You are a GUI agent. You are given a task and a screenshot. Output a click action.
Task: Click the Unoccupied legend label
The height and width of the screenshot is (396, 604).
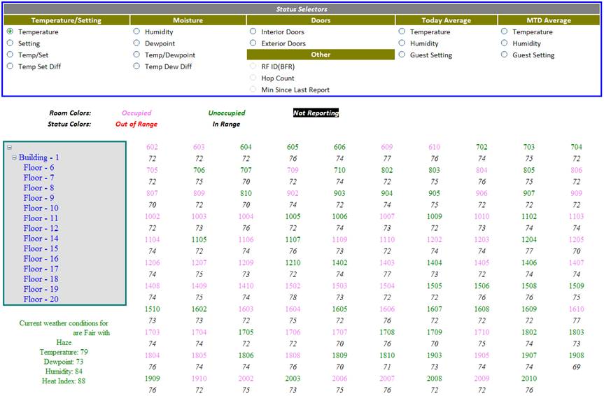click(227, 113)
